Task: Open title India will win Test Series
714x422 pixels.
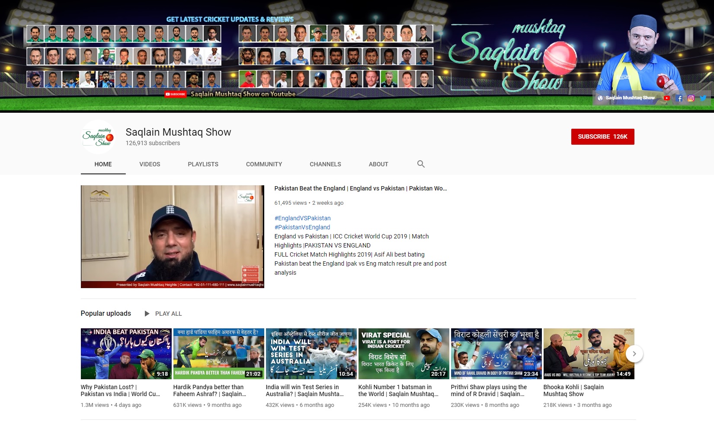Action: [x=305, y=390]
